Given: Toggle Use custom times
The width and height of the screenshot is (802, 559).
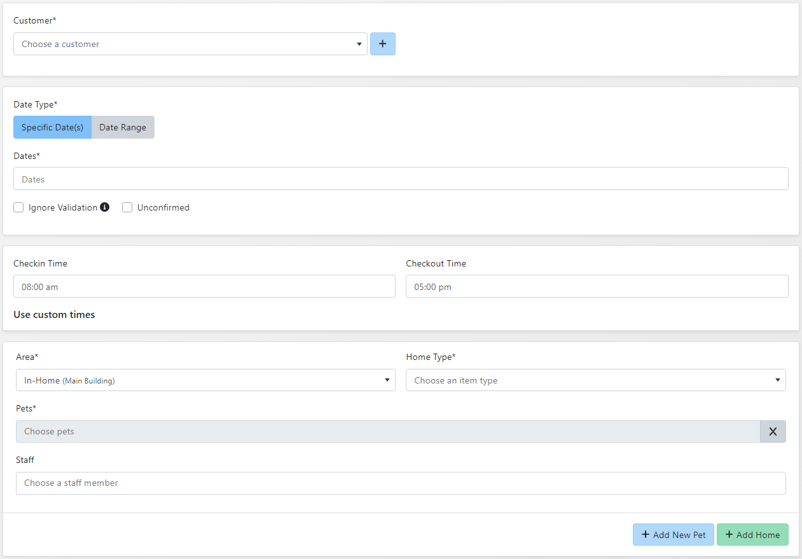Looking at the screenshot, I should click(54, 314).
